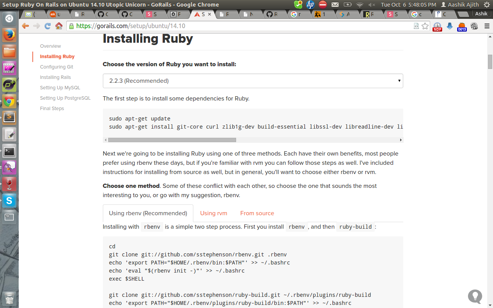Switch to the Google 'r' browser tab

coord(298,14)
